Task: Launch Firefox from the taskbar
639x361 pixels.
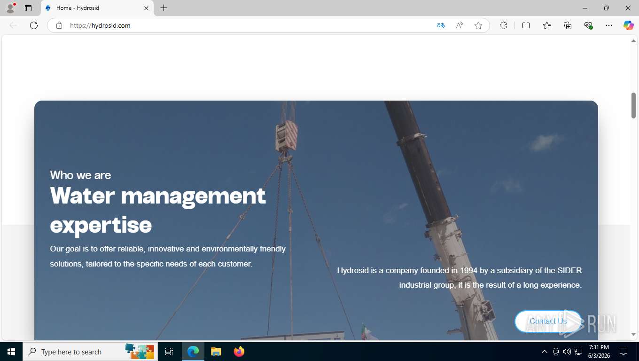Action: point(239,352)
